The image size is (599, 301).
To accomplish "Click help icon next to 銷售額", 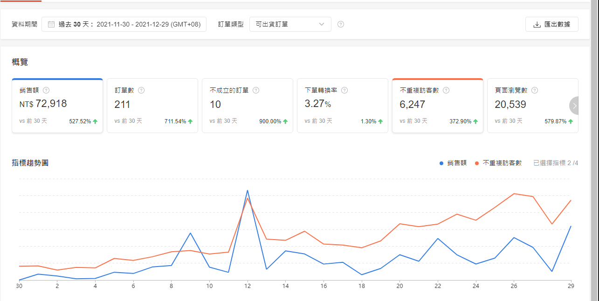I will click(46, 91).
